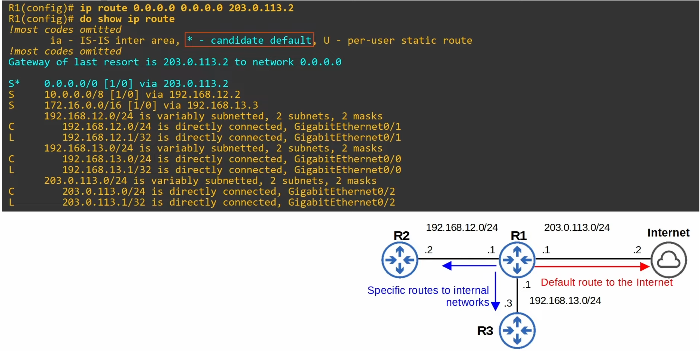The width and height of the screenshot is (700, 351).
Task: Click the 192.168.13.0/24 label near R3
Action: coord(565,301)
